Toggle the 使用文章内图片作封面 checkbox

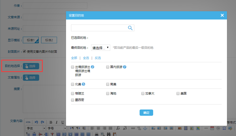(25, 51)
